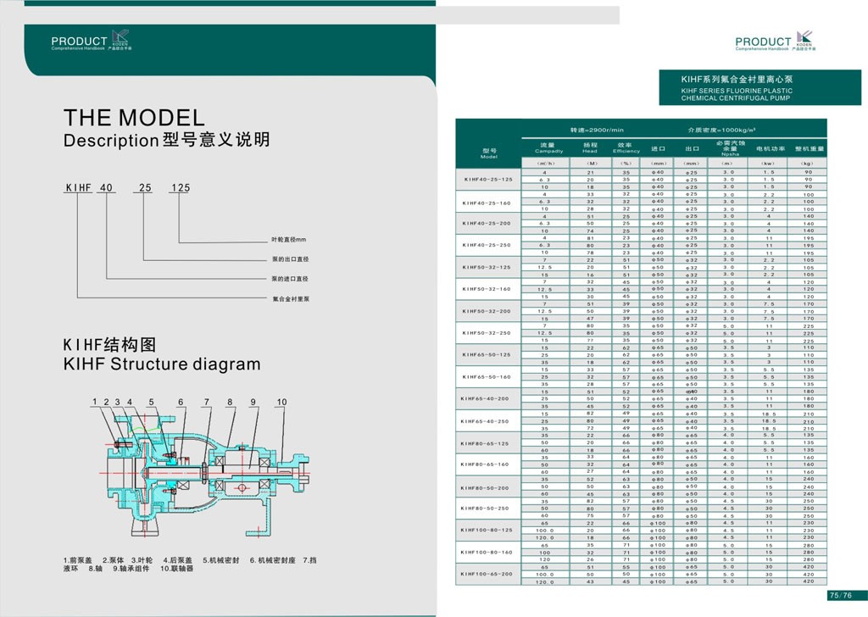Click the 75/76 page number indicator

click(x=839, y=595)
